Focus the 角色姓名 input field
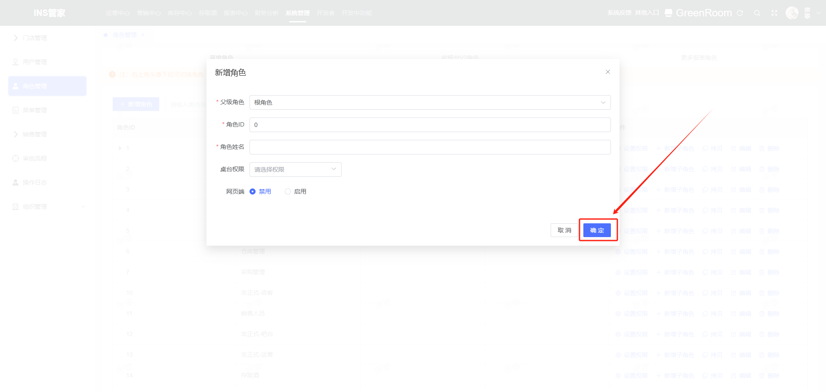 pyautogui.click(x=430, y=147)
